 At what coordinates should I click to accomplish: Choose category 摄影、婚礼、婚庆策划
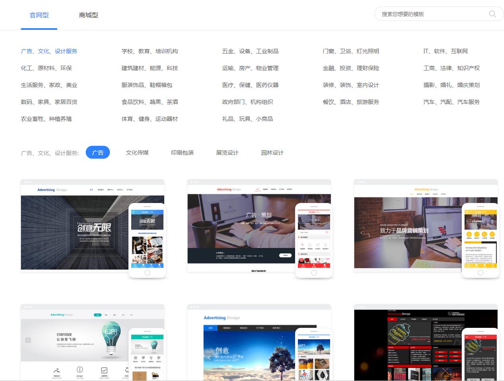(452, 85)
